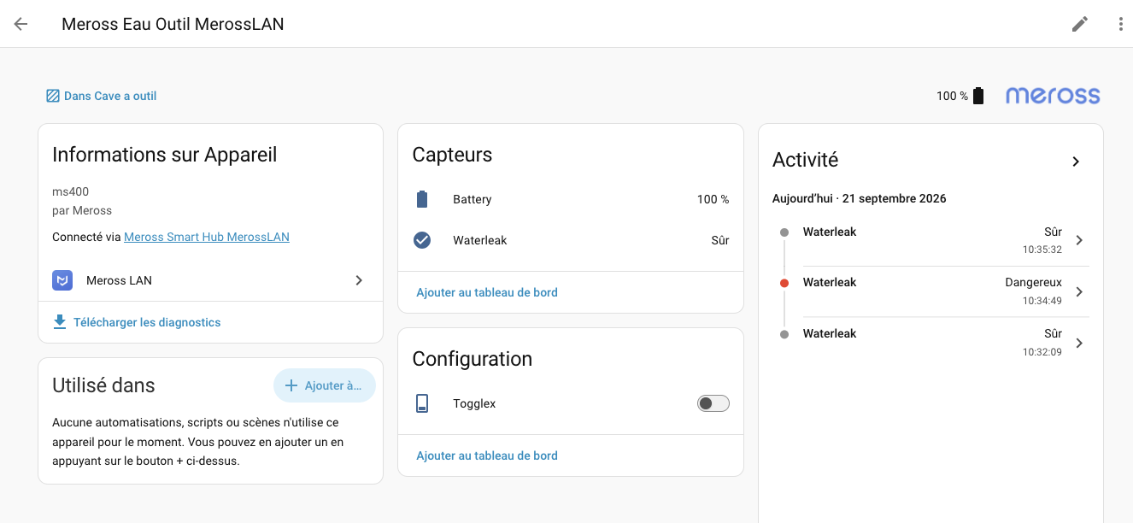Click the Dangereux status text
1133x523 pixels.
pos(1033,282)
